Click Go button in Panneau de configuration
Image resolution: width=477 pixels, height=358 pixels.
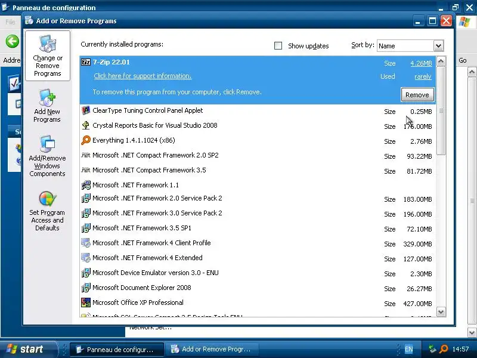point(463,60)
